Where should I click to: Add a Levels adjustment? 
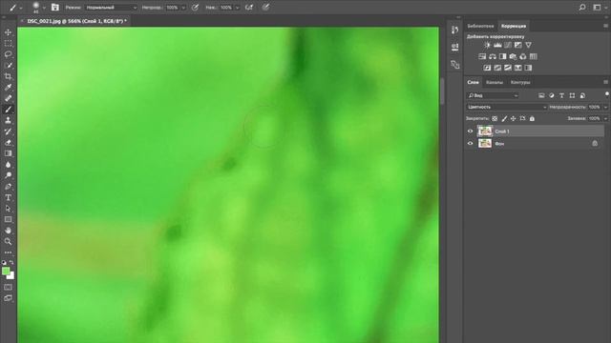[x=497, y=45]
